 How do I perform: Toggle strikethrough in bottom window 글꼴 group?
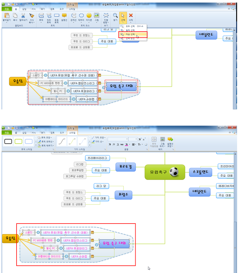[x=122, y=144]
